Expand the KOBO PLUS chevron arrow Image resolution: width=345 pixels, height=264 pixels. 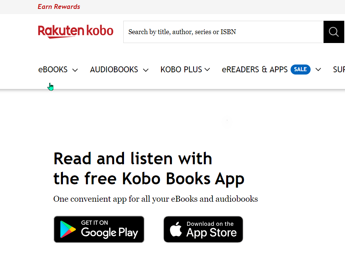click(x=207, y=70)
